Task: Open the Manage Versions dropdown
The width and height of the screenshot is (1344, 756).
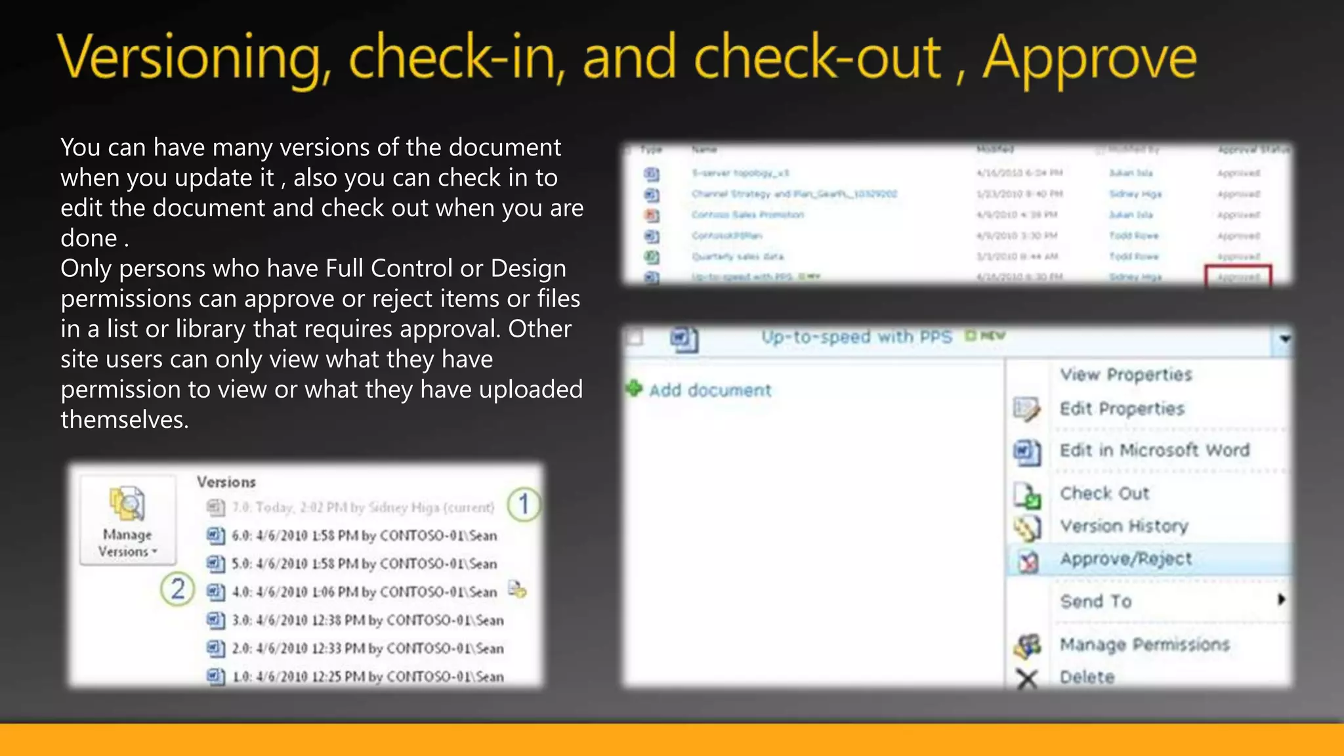Action: click(x=128, y=520)
